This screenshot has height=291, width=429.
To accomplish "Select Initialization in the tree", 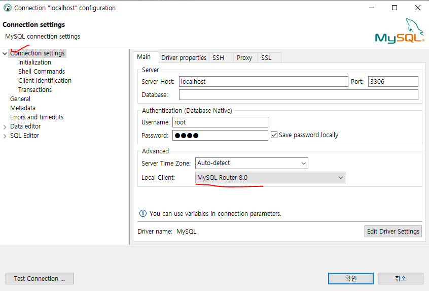I will pos(35,62).
